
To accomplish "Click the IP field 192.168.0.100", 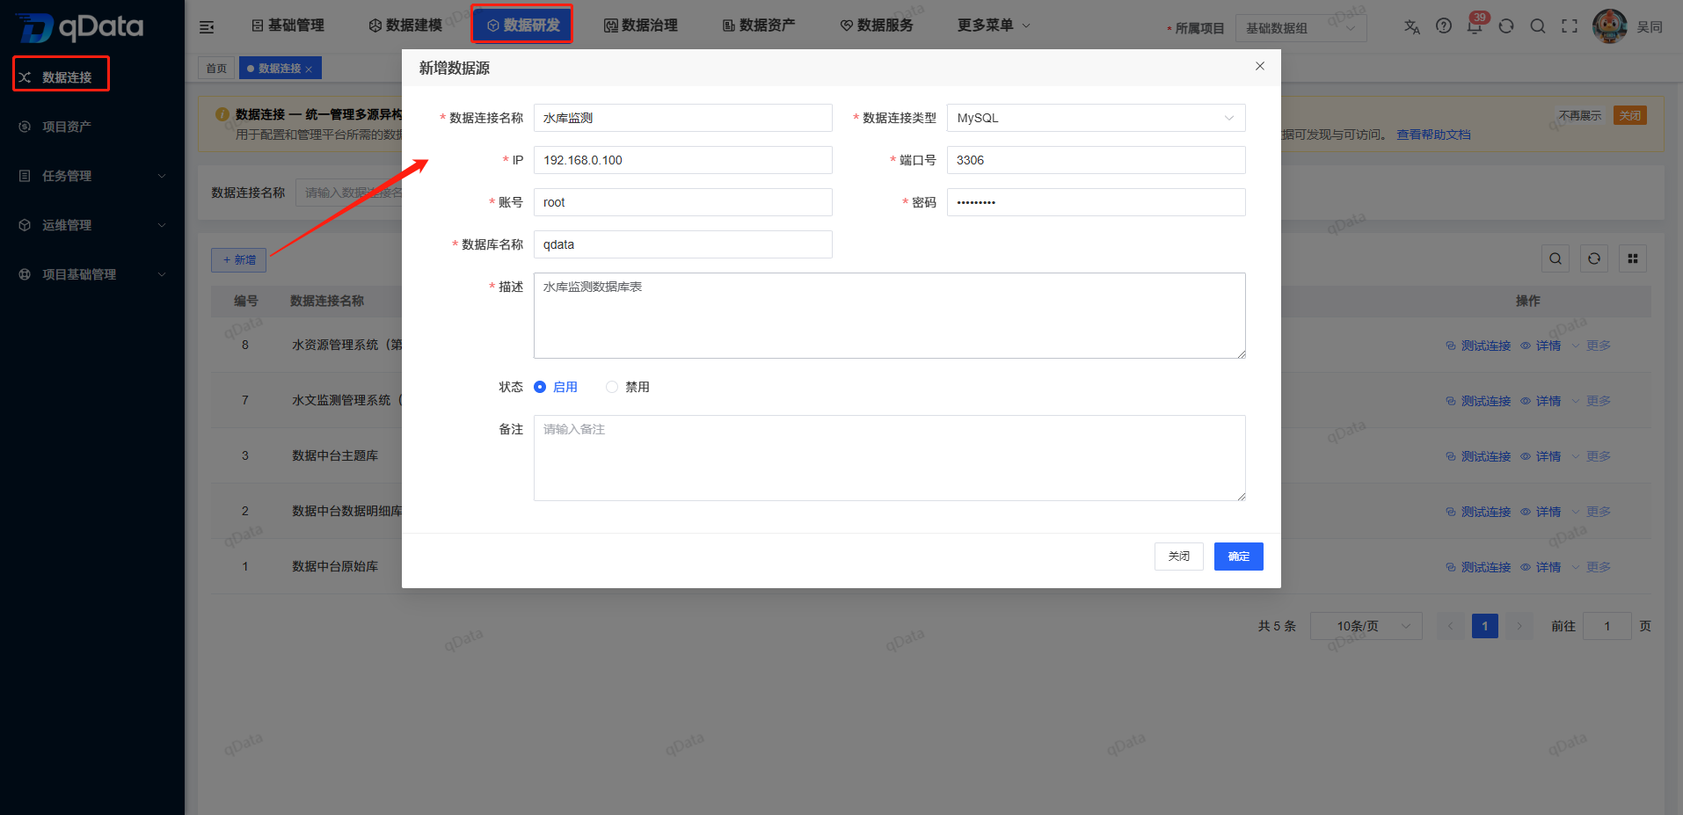I will 682,160.
